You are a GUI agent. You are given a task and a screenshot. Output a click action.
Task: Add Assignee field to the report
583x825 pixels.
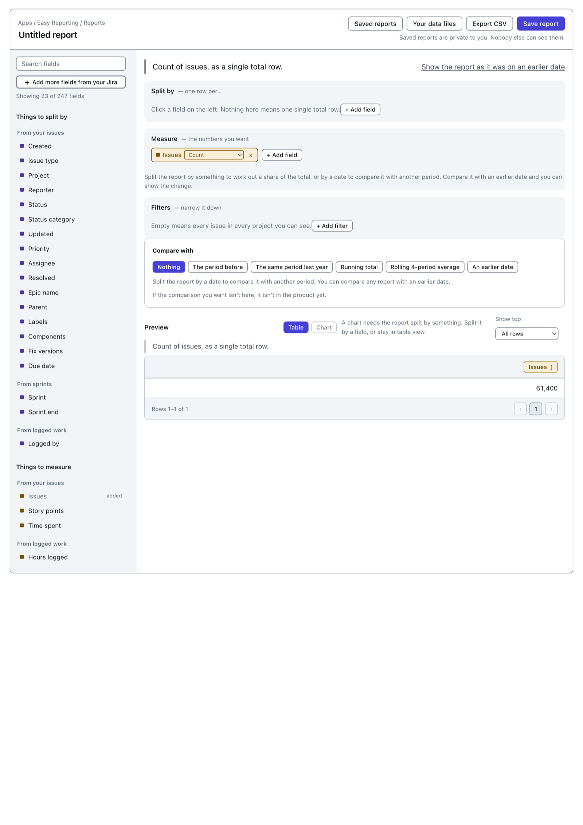coord(71,263)
